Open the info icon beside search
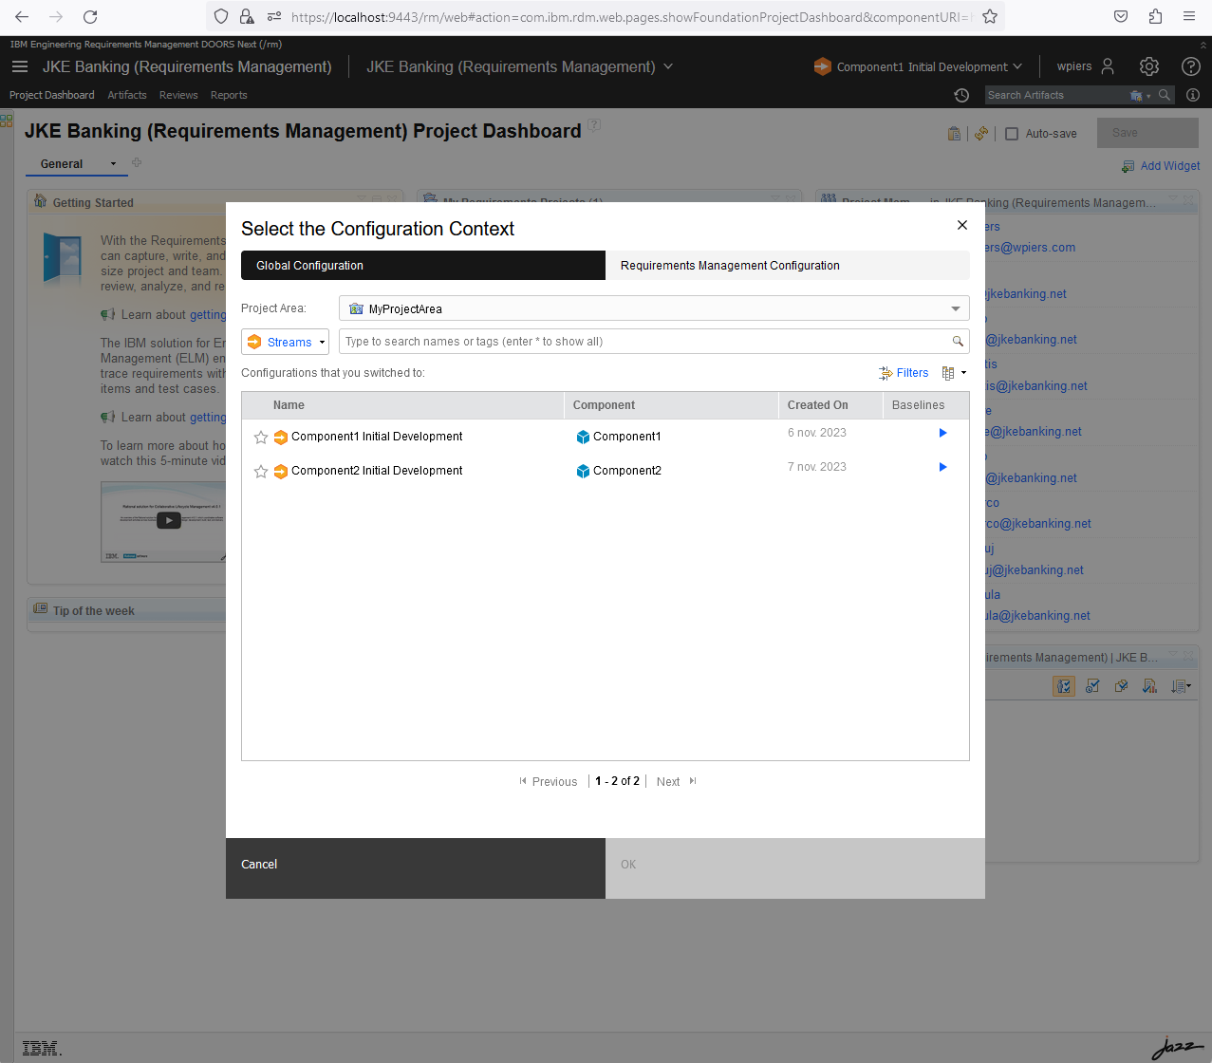The height and width of the screenshot is (1063, 1212). click(x=1193, y=95)
